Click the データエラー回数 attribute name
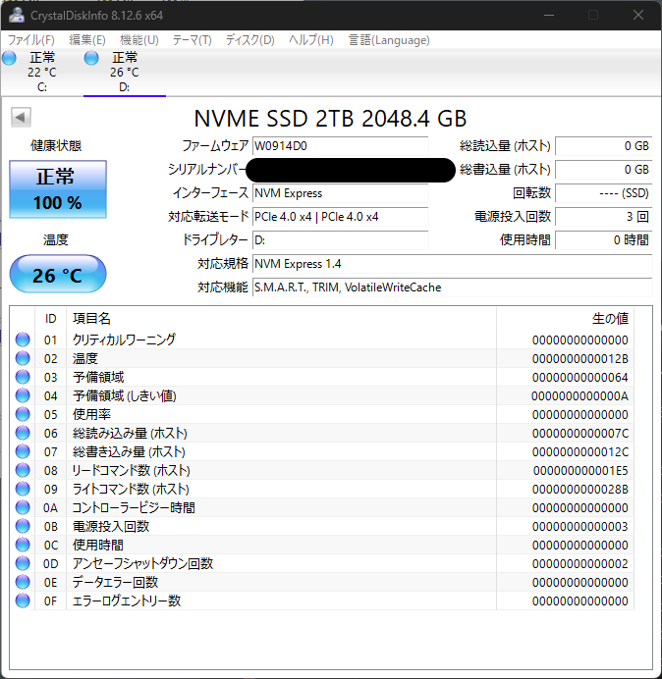 click(x=115, y=582)
